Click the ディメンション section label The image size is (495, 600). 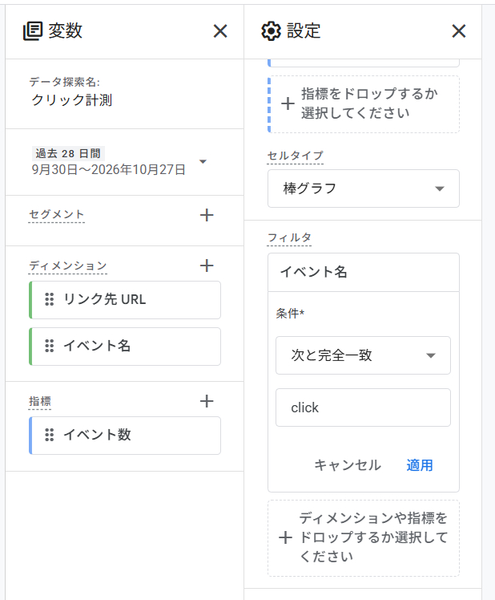[67, 266]
